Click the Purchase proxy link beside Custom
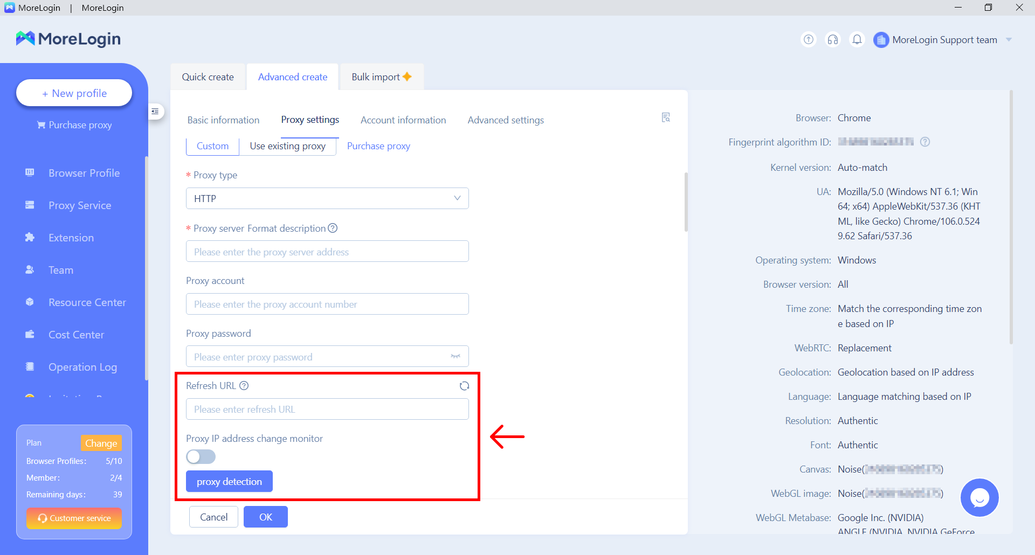 pos(378,146)
